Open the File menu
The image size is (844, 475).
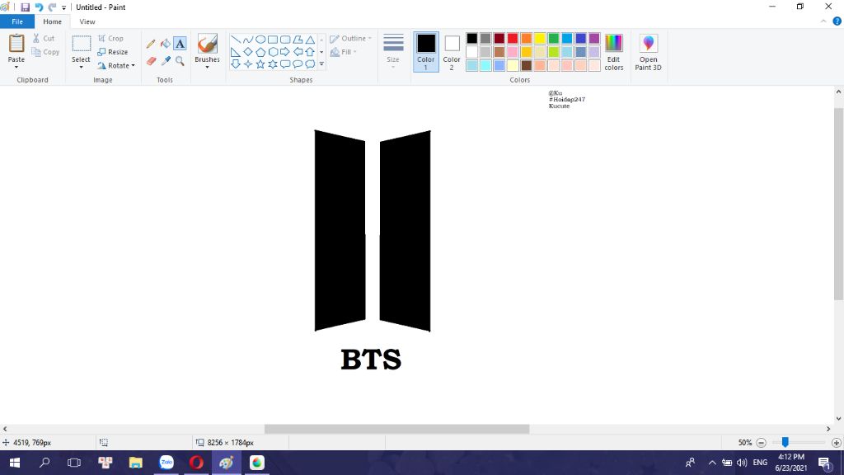[x=17, y=21]
